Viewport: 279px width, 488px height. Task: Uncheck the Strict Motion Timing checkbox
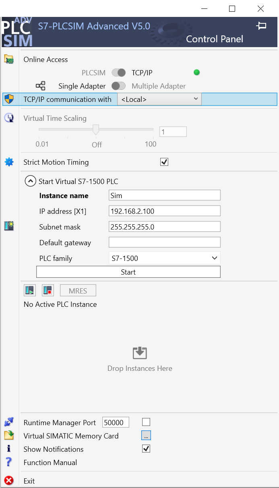point(164,162)
